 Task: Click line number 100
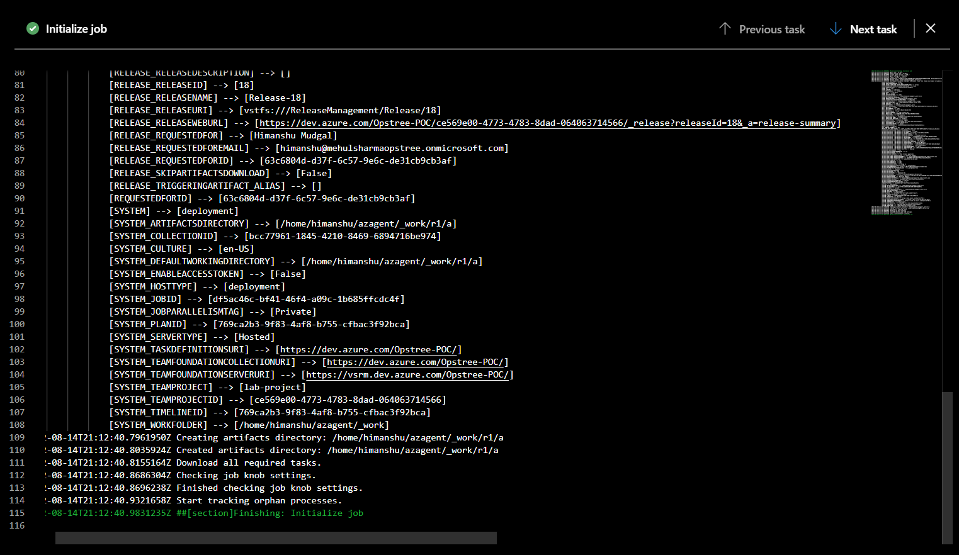[x=17, y=324]
